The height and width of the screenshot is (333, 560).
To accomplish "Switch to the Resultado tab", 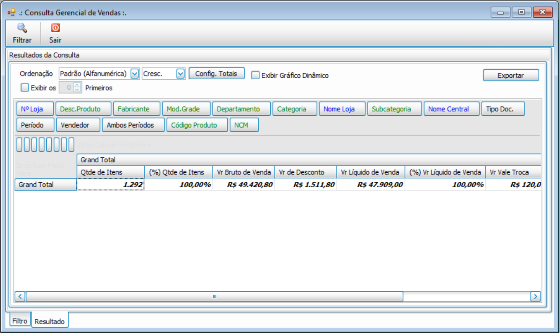I will coord(50,321).
